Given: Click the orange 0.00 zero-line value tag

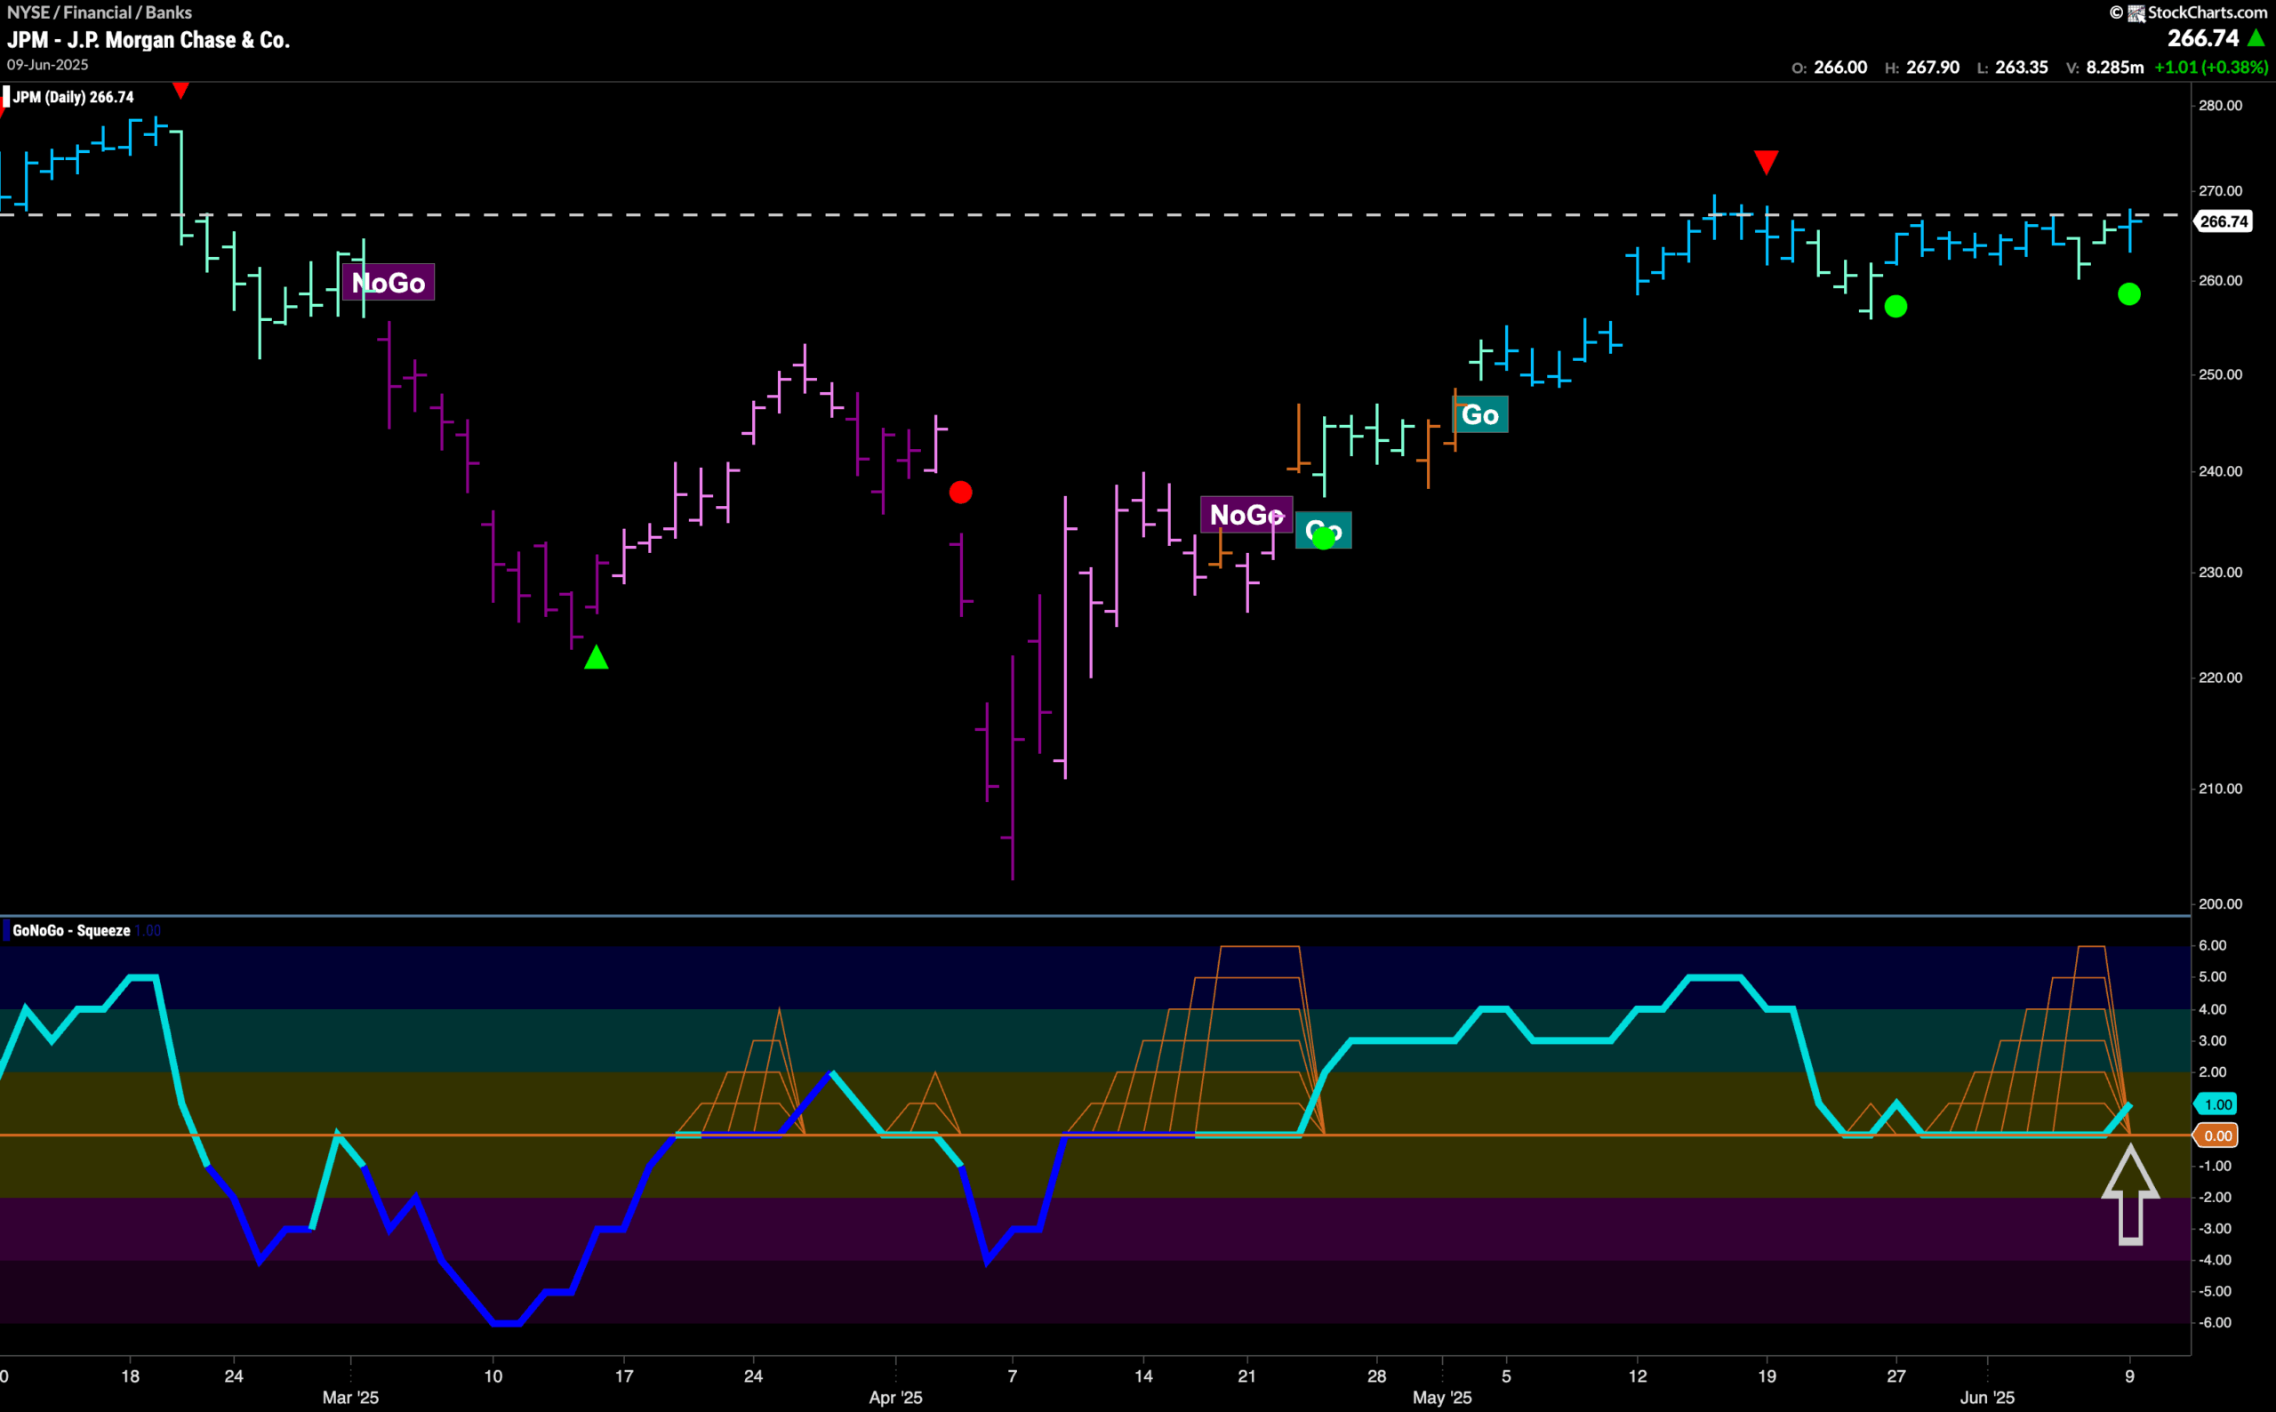Looking at the screenshot, I should [x=2215, y=1135].
